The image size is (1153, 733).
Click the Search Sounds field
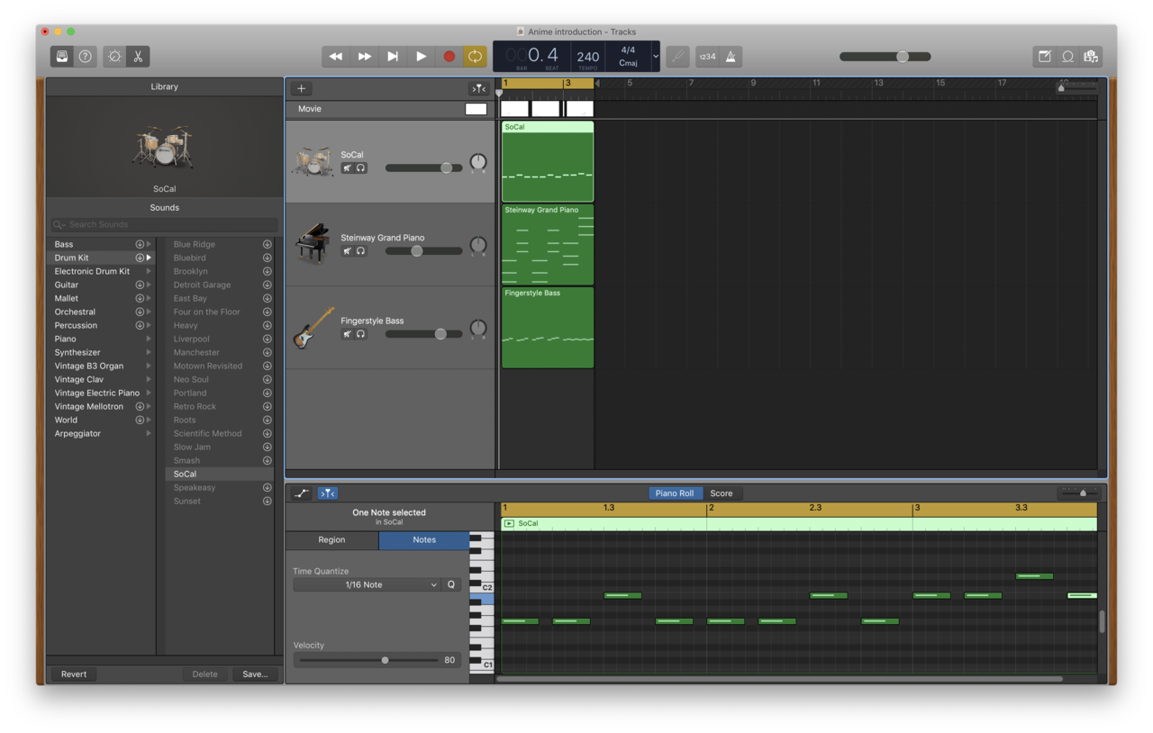(x=165, y=225)
